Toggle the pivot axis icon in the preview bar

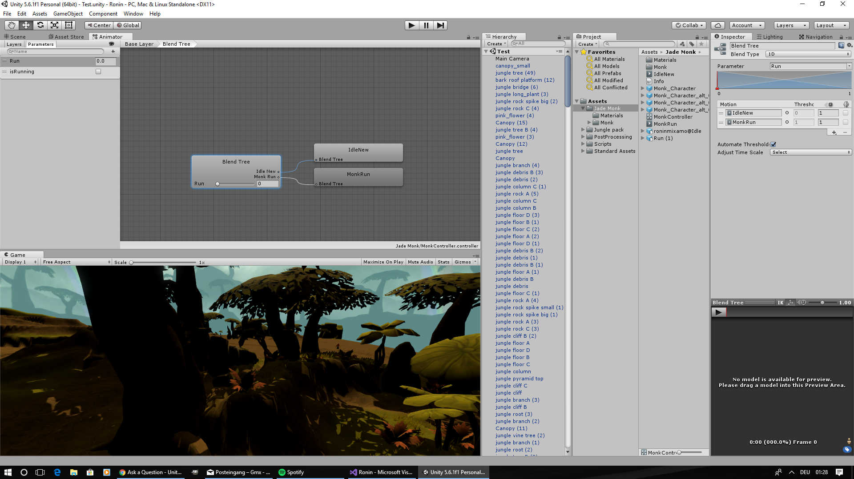(x=790, y=303)
